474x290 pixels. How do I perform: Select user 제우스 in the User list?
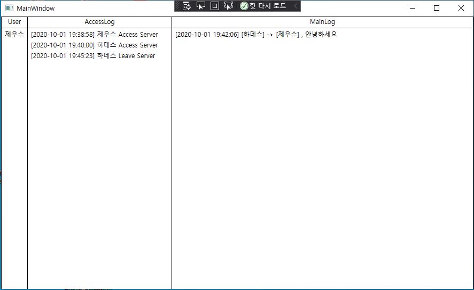click(14, 34)
